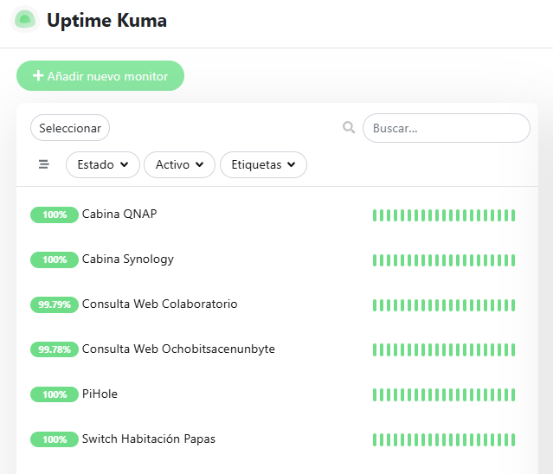Image resolution: width=553 pixels, height=474 pixels.
Task: Open the Cabina QNAP monitor
Action: pos(119,215)
